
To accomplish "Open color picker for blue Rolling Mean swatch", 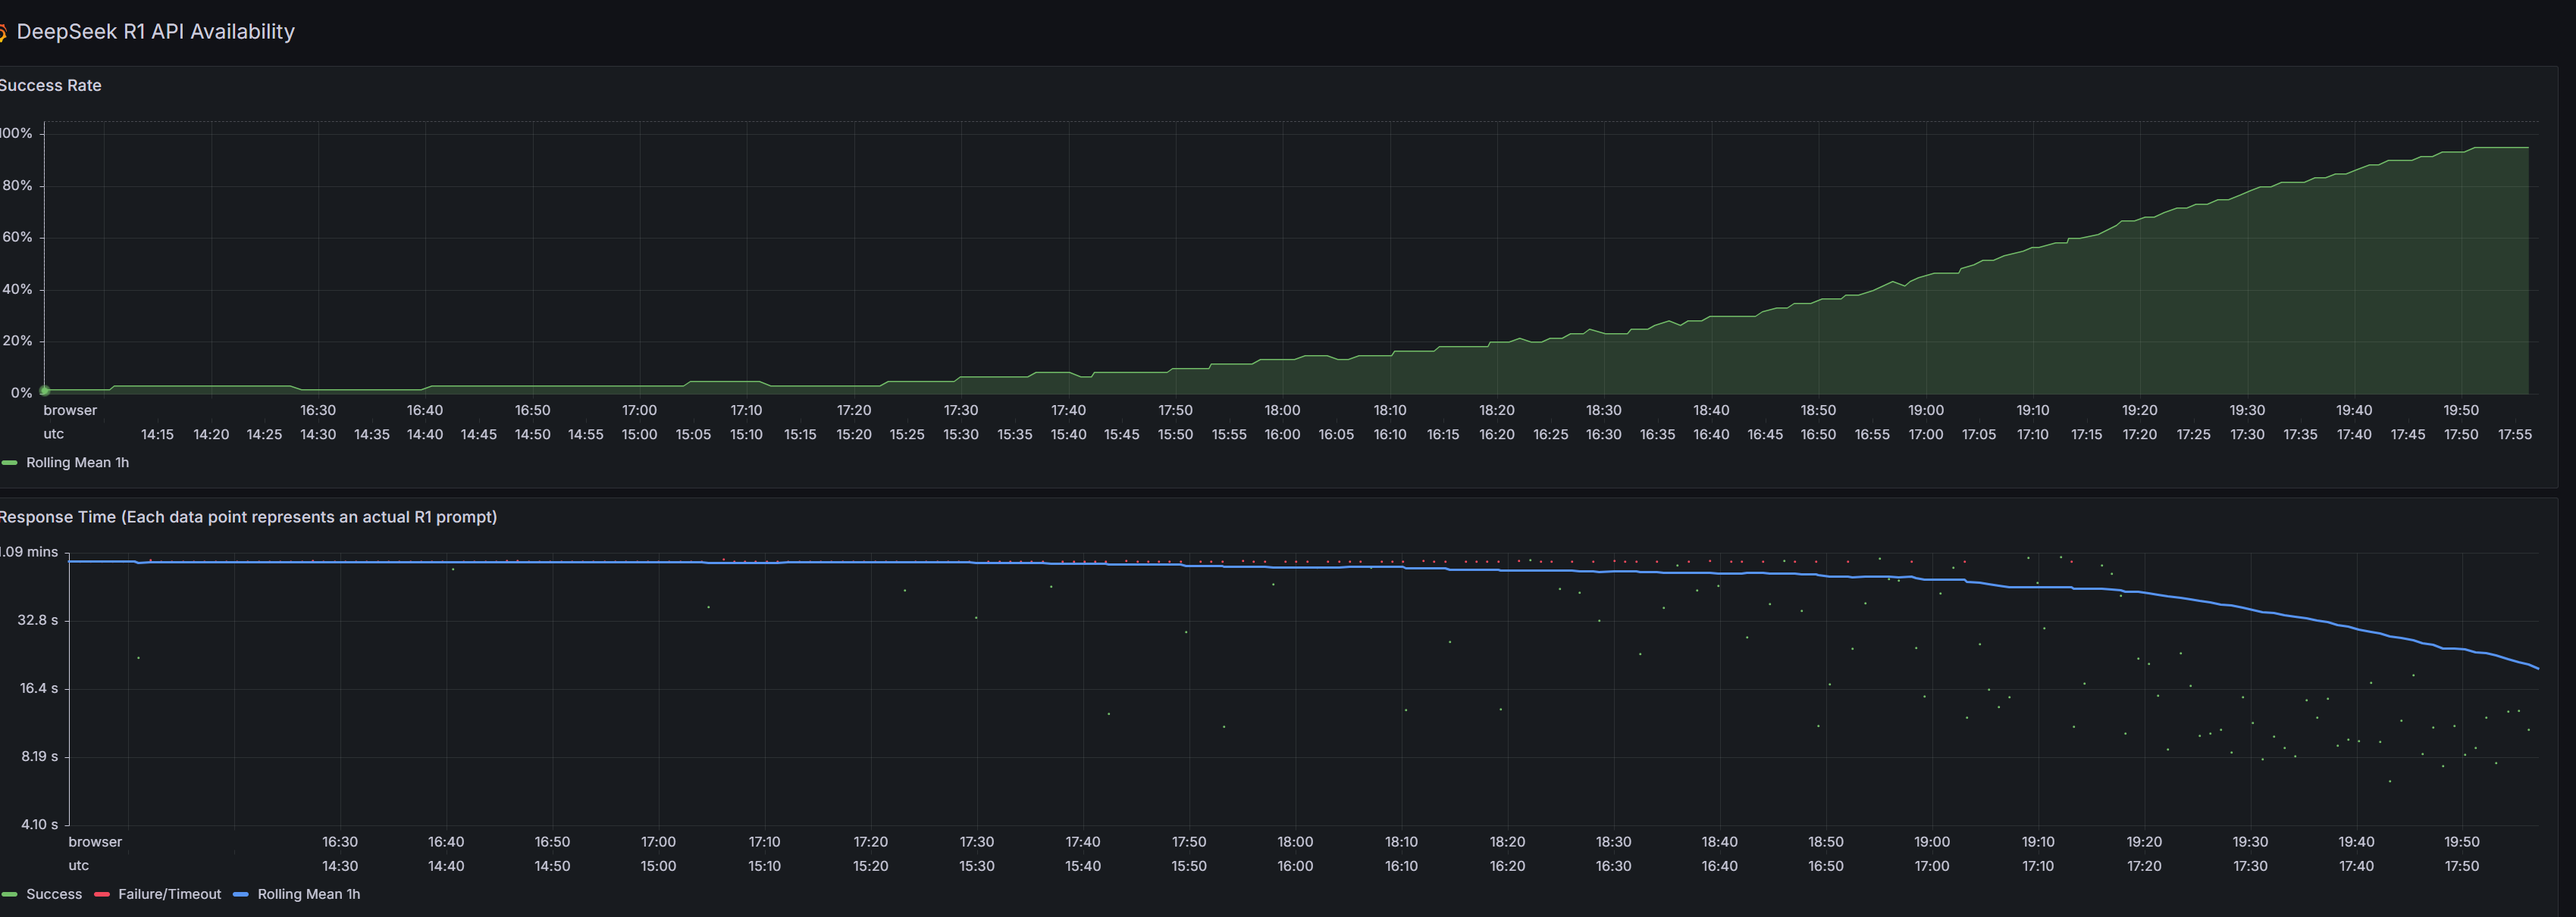I will 240,894.
